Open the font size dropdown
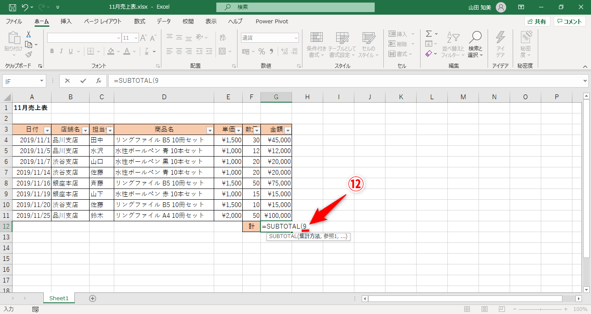Image resolution: width=591 pixels, height=314 pixels. pyautogui.click(x=135, y=38)
